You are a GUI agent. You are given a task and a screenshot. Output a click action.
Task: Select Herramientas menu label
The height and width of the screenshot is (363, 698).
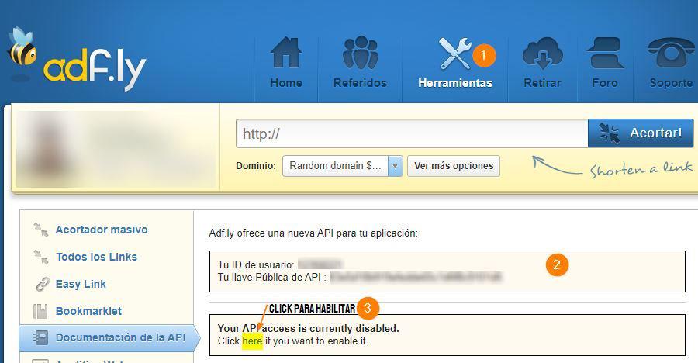[x=455, y=83]
